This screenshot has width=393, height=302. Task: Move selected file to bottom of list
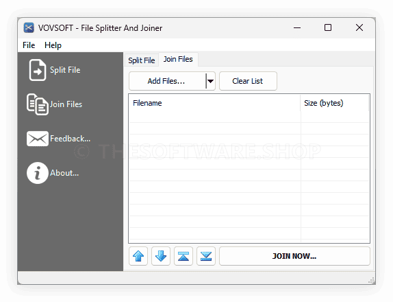(x=206, y=256)
